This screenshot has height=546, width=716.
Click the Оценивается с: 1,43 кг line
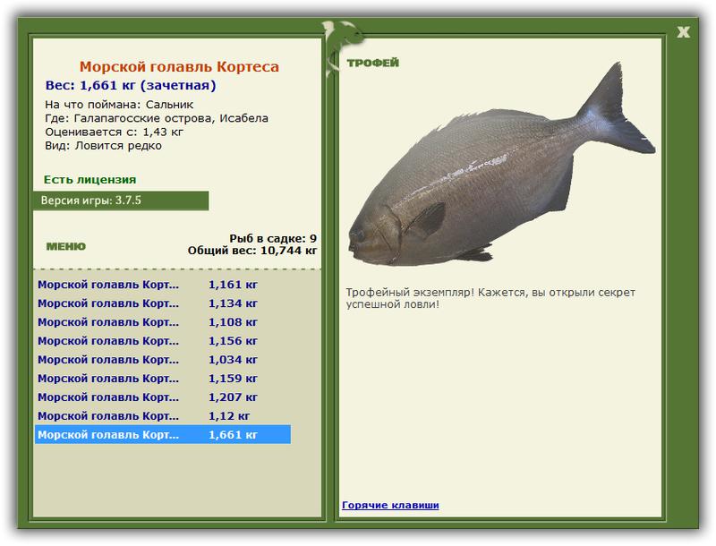point(114,132)
